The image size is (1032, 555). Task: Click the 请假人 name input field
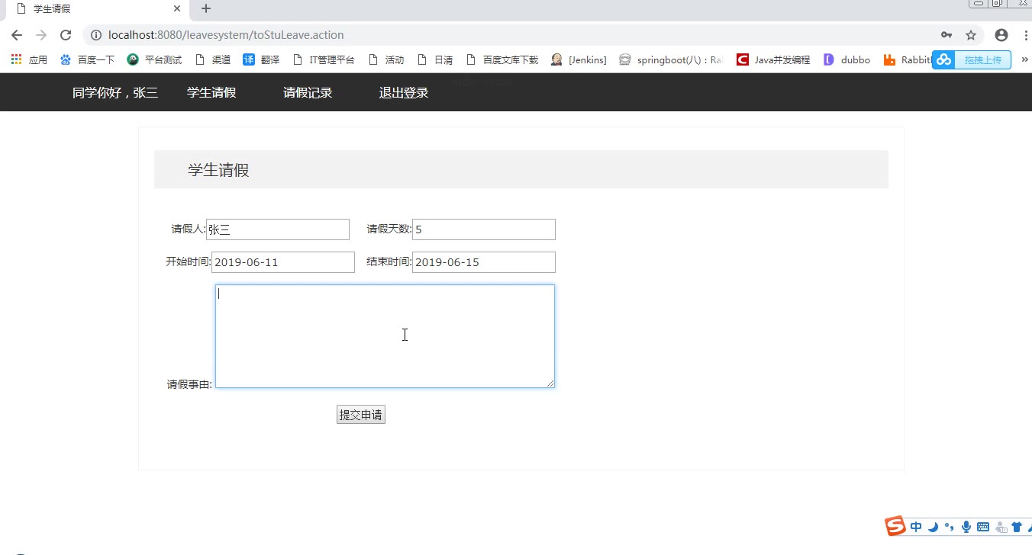[x=278, y=229]
